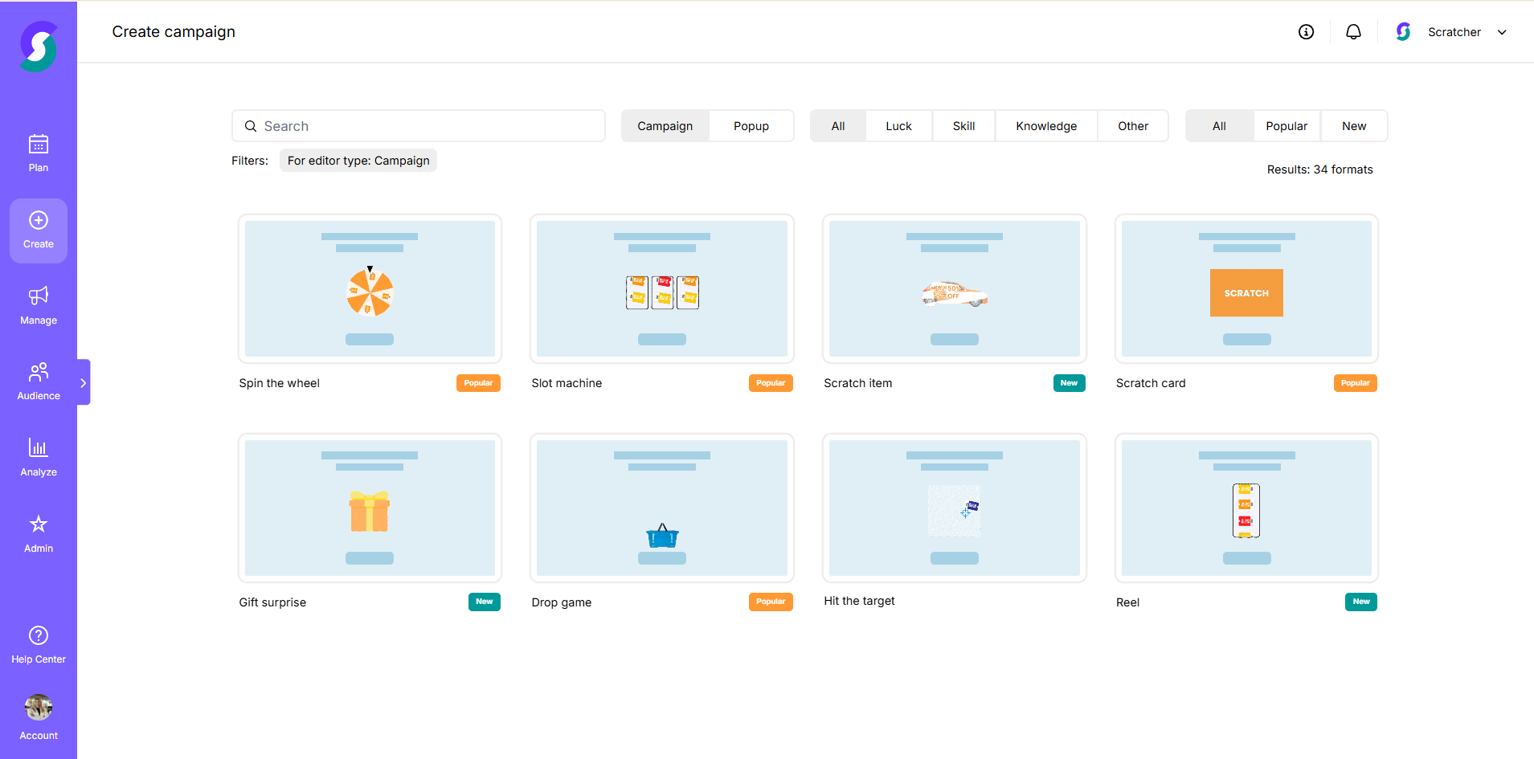1534x759 pixels.
Task: Switch to the Popup editor type
Action: 750,125
